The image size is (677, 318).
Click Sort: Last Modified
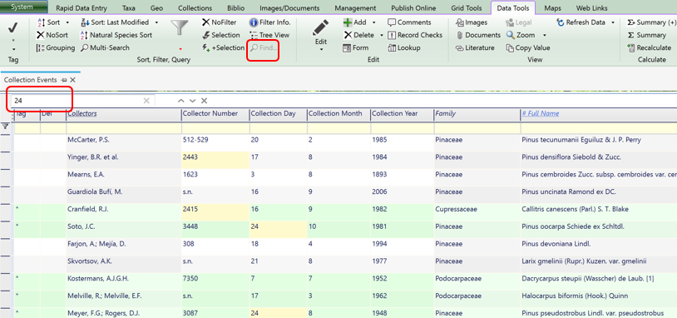[115, 22]
